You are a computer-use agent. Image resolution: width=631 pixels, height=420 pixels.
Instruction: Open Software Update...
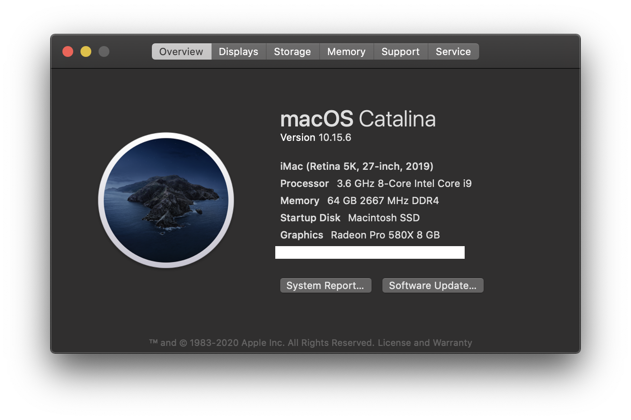(x=433, y=285)
